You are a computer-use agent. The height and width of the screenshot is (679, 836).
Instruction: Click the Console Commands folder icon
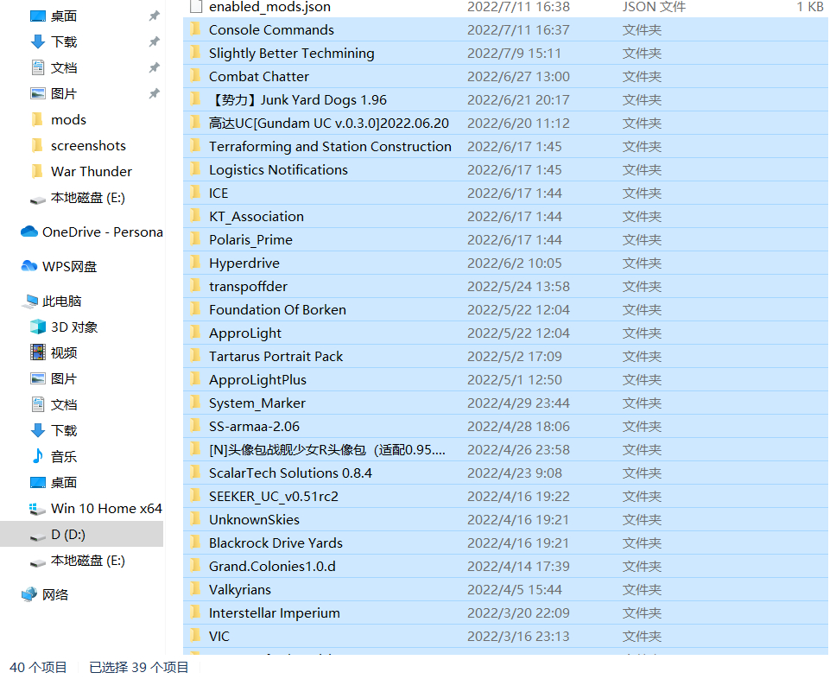pyautogui.click(x=193, y=29)
